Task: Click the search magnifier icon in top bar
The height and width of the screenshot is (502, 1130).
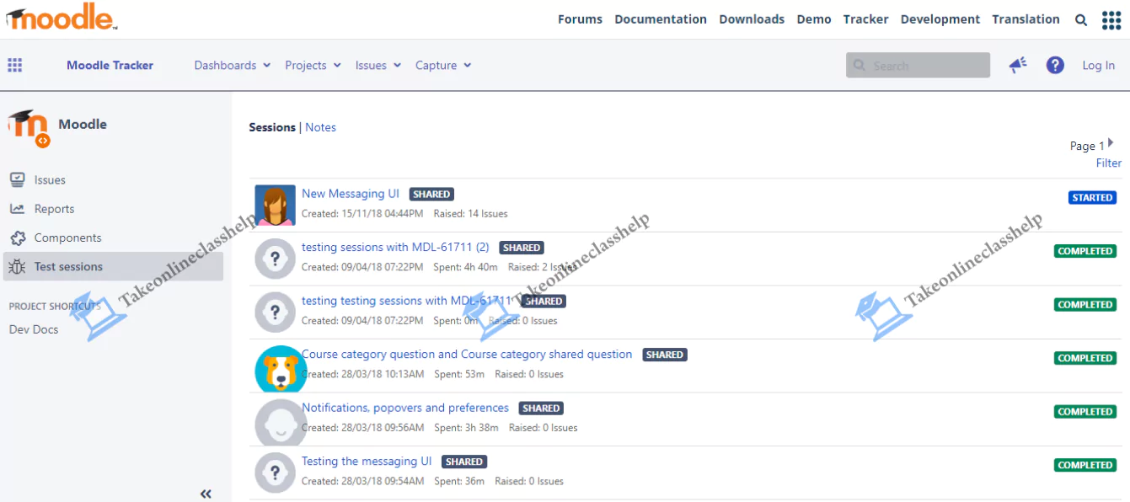Action: pyautogui.click(x=1081, y=20)
